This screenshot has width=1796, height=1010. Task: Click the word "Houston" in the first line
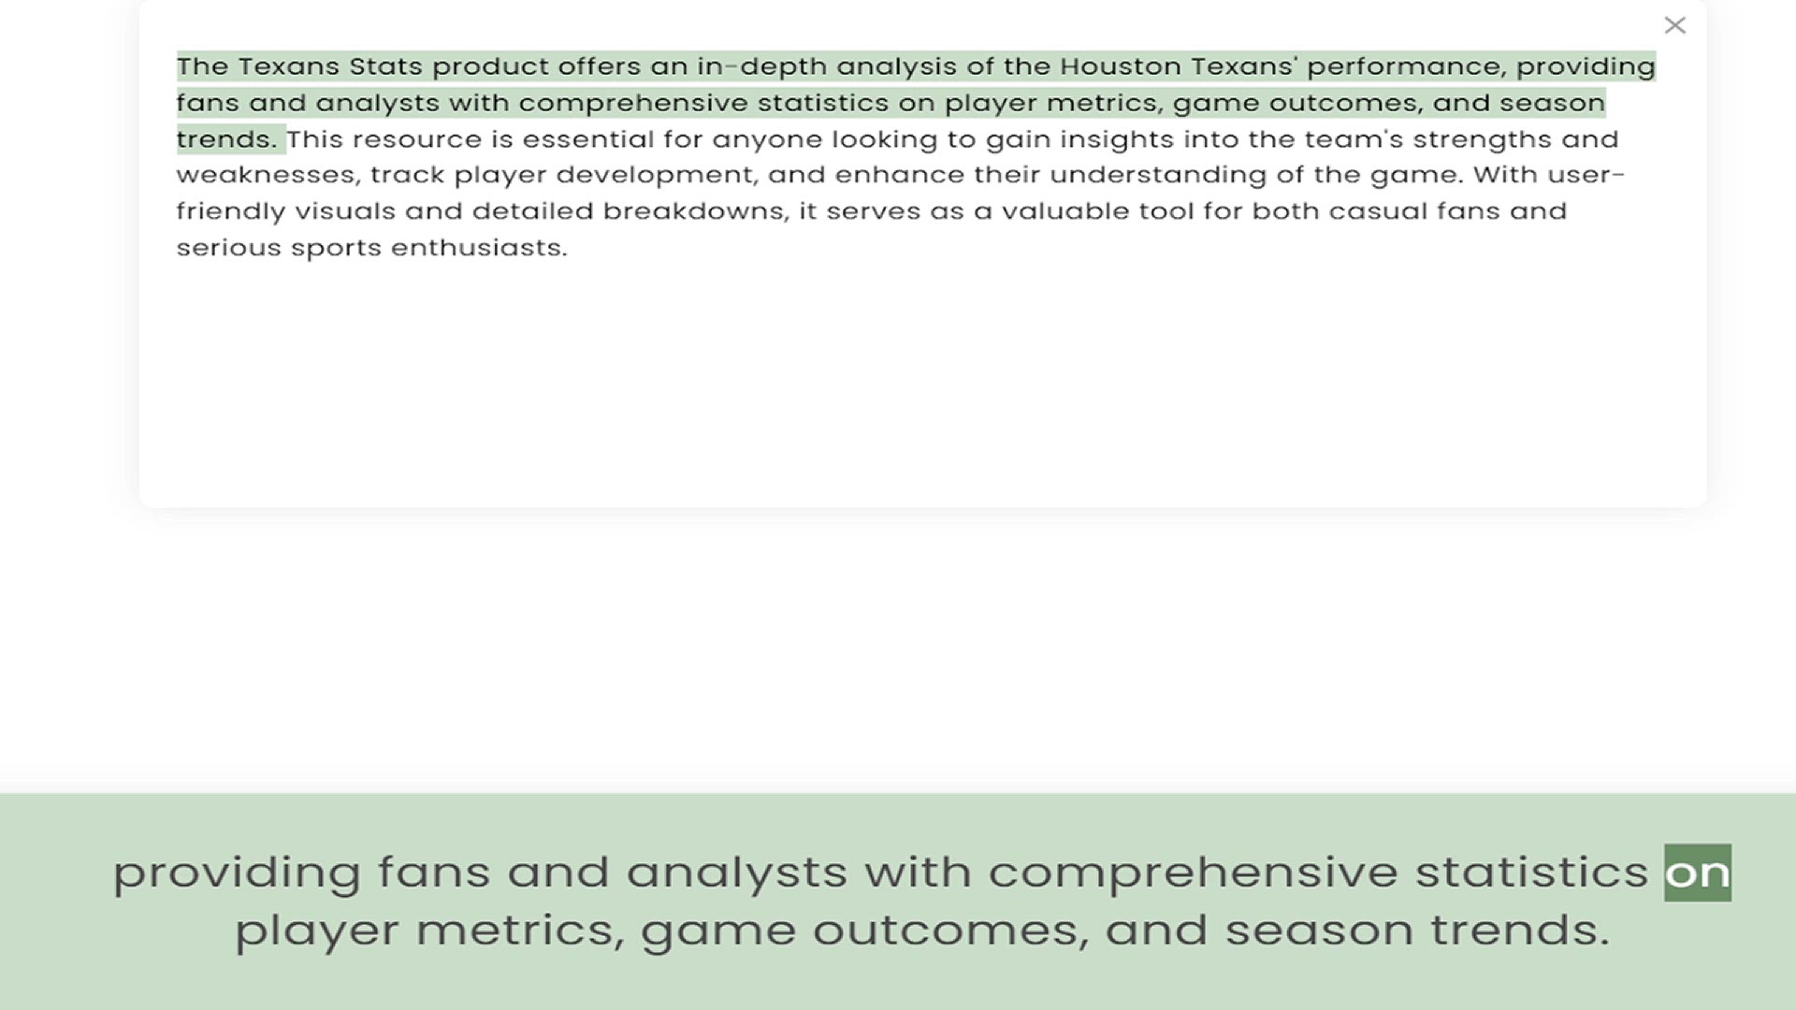[x=1120, y=66]
